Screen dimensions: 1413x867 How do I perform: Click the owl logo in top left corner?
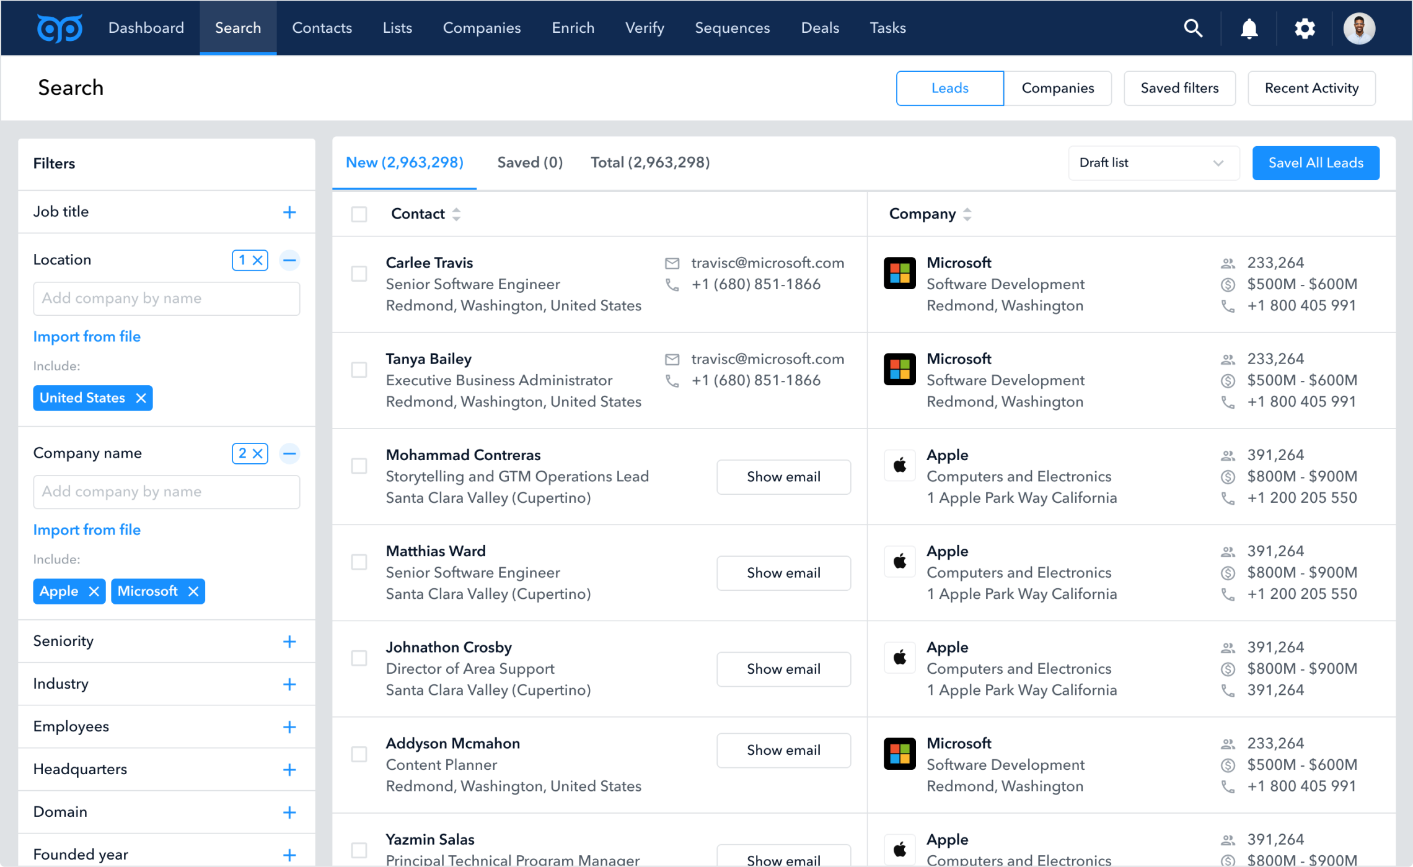pos(59,27)
